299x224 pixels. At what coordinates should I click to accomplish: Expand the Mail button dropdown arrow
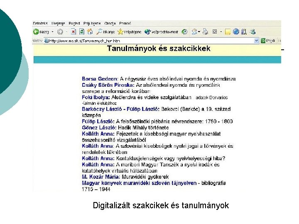click(x=199, y=32)
